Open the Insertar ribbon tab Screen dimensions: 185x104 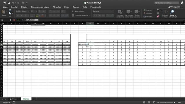pyautogui.click(x=14, y=7)
